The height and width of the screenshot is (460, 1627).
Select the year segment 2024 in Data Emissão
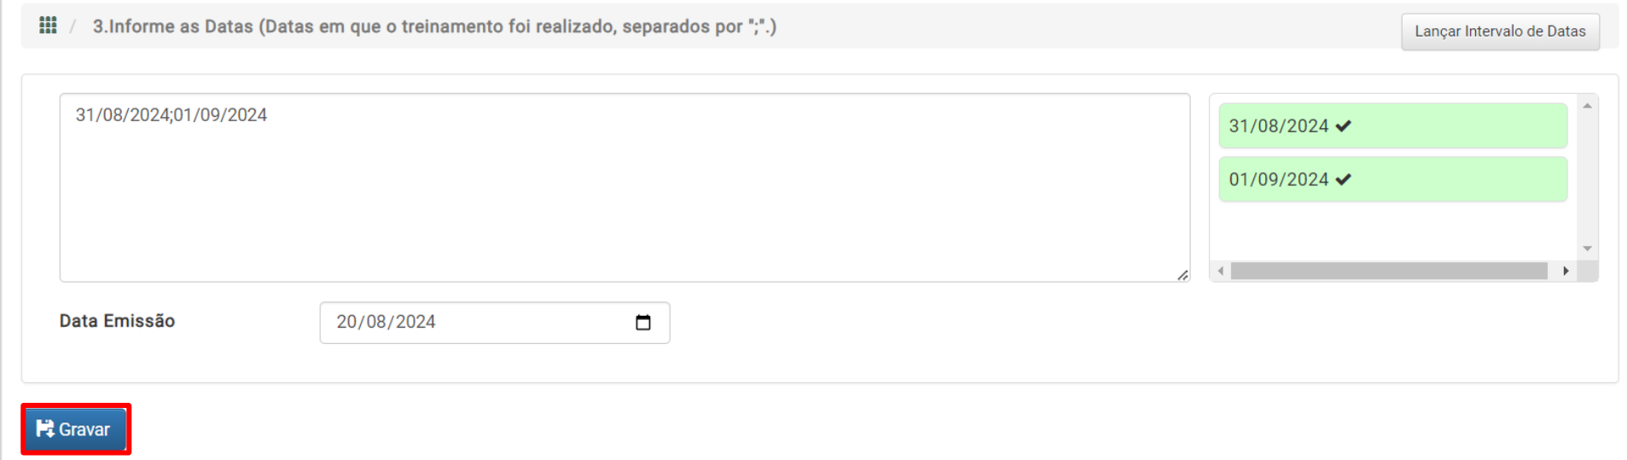[415, 323]
